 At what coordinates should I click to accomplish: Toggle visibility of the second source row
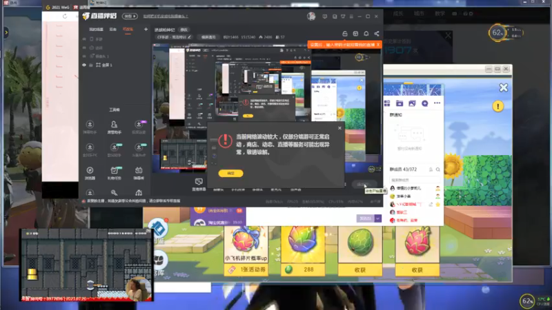(84, 48)
